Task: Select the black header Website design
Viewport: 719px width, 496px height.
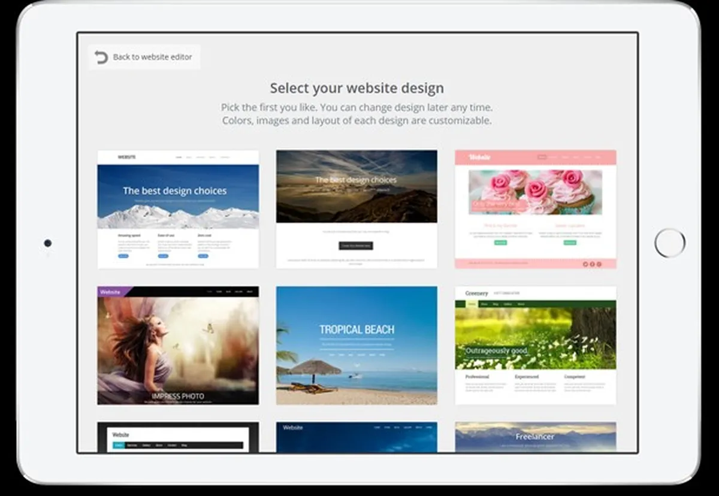Action: point(178,437)
